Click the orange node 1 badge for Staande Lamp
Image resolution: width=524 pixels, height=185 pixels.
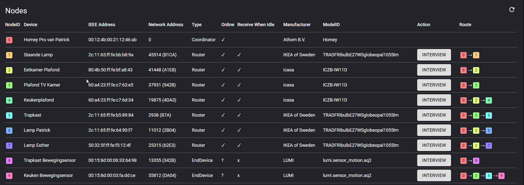[9, 55]
